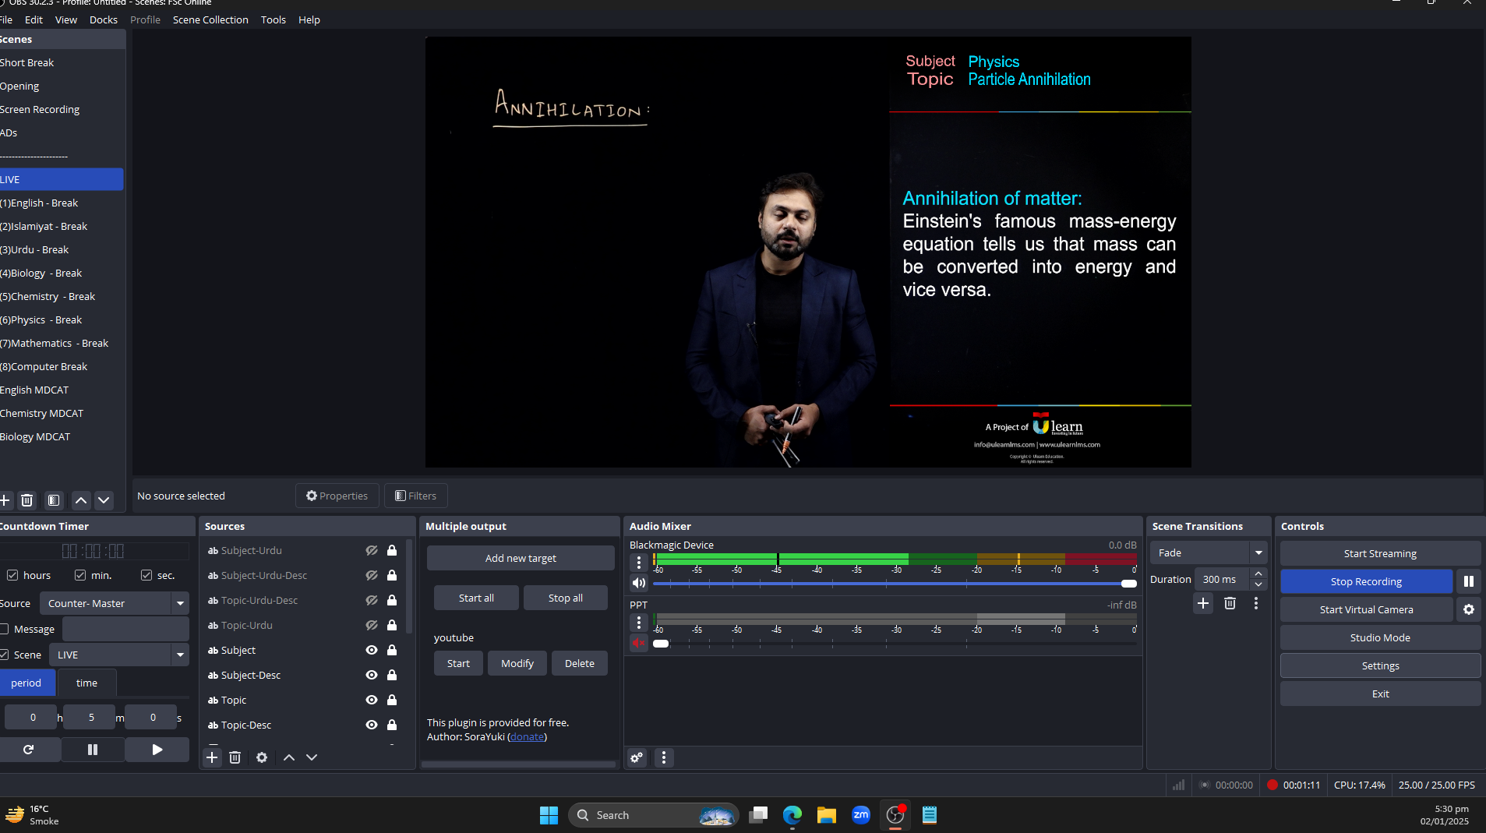
Task: Show the Subject-Urdu source
Action: click(372, 550)
